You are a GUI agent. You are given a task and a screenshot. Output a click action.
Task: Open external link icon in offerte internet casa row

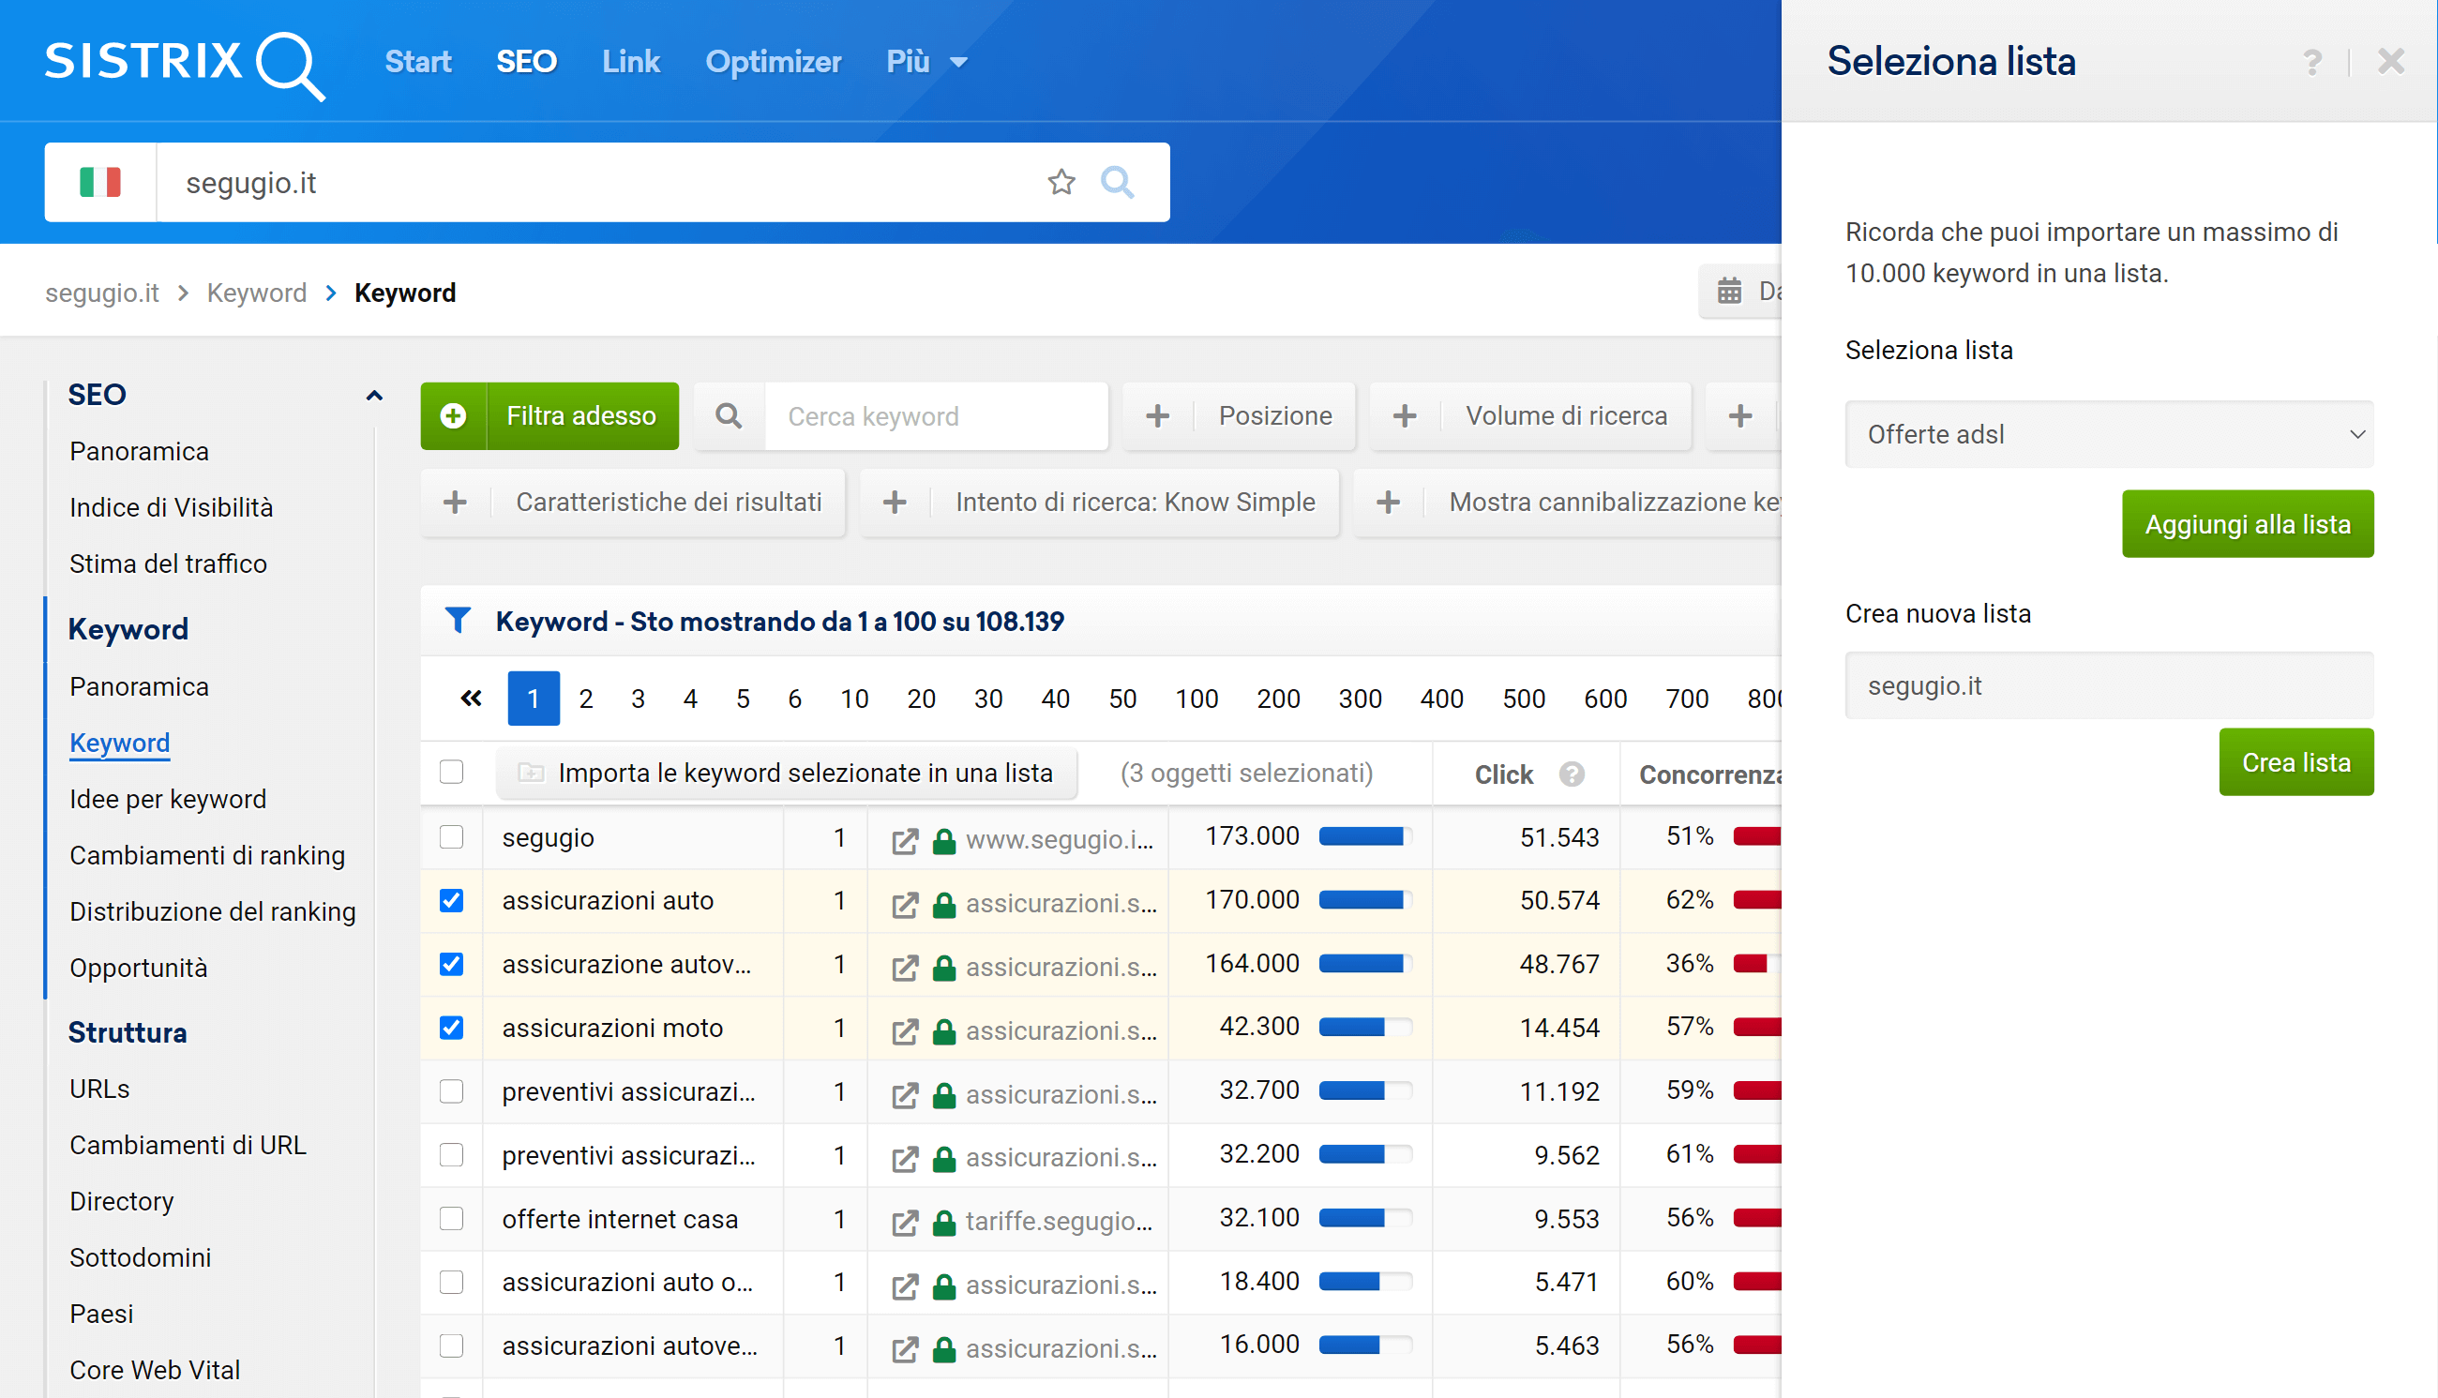[x=905, y=1223]
